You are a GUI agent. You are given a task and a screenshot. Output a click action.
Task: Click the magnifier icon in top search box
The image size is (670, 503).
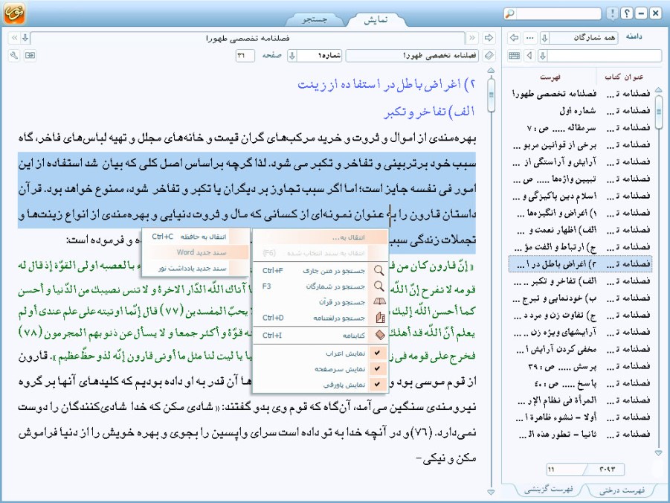[x=510, y=13]
